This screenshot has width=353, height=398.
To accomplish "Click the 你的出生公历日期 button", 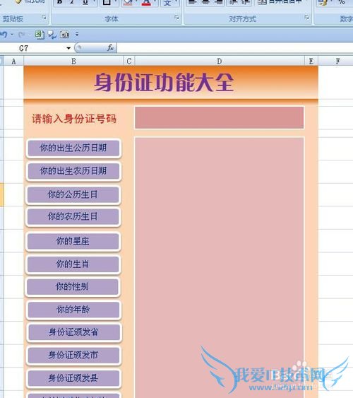I will [x=73, y=148].
